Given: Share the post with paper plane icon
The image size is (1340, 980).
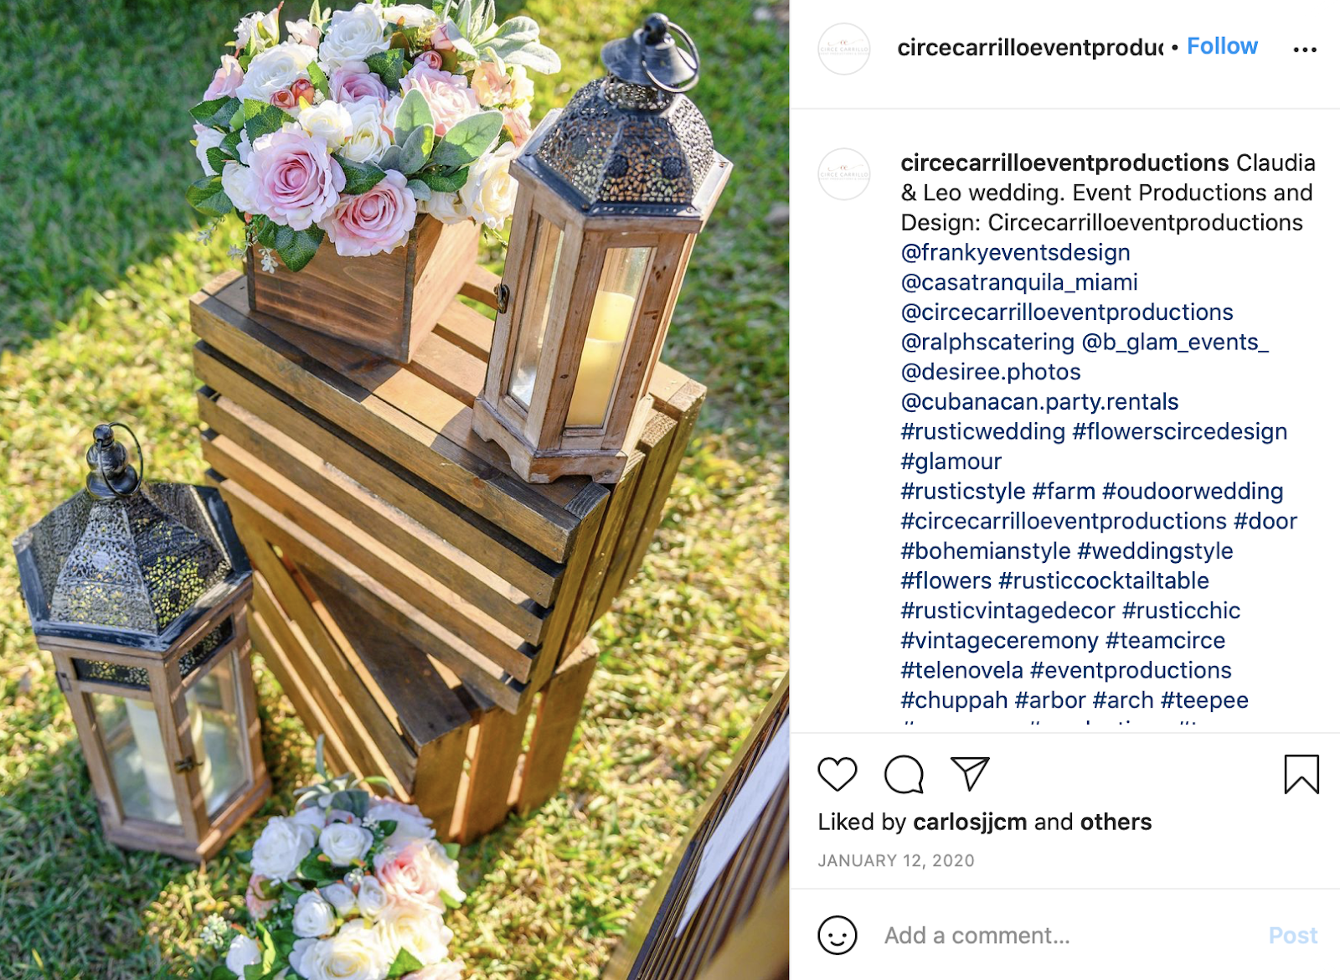Looking at the screenshot, I should tap(970, 774).
